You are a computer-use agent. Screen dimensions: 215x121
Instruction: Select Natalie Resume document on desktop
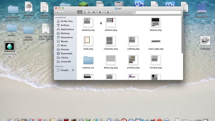(44, 7)
